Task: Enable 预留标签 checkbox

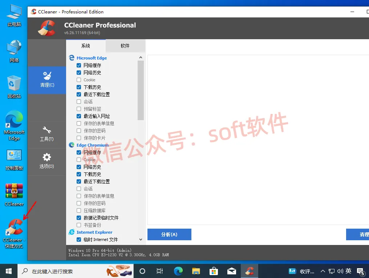Action: [79, 109]
